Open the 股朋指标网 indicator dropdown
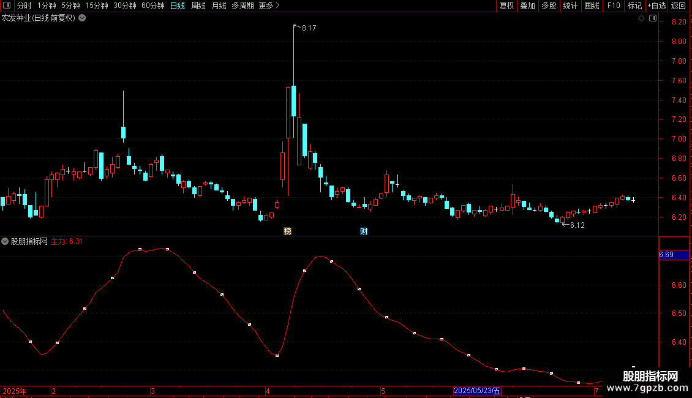The image size is (692, 398). click(x=5, y=241)
